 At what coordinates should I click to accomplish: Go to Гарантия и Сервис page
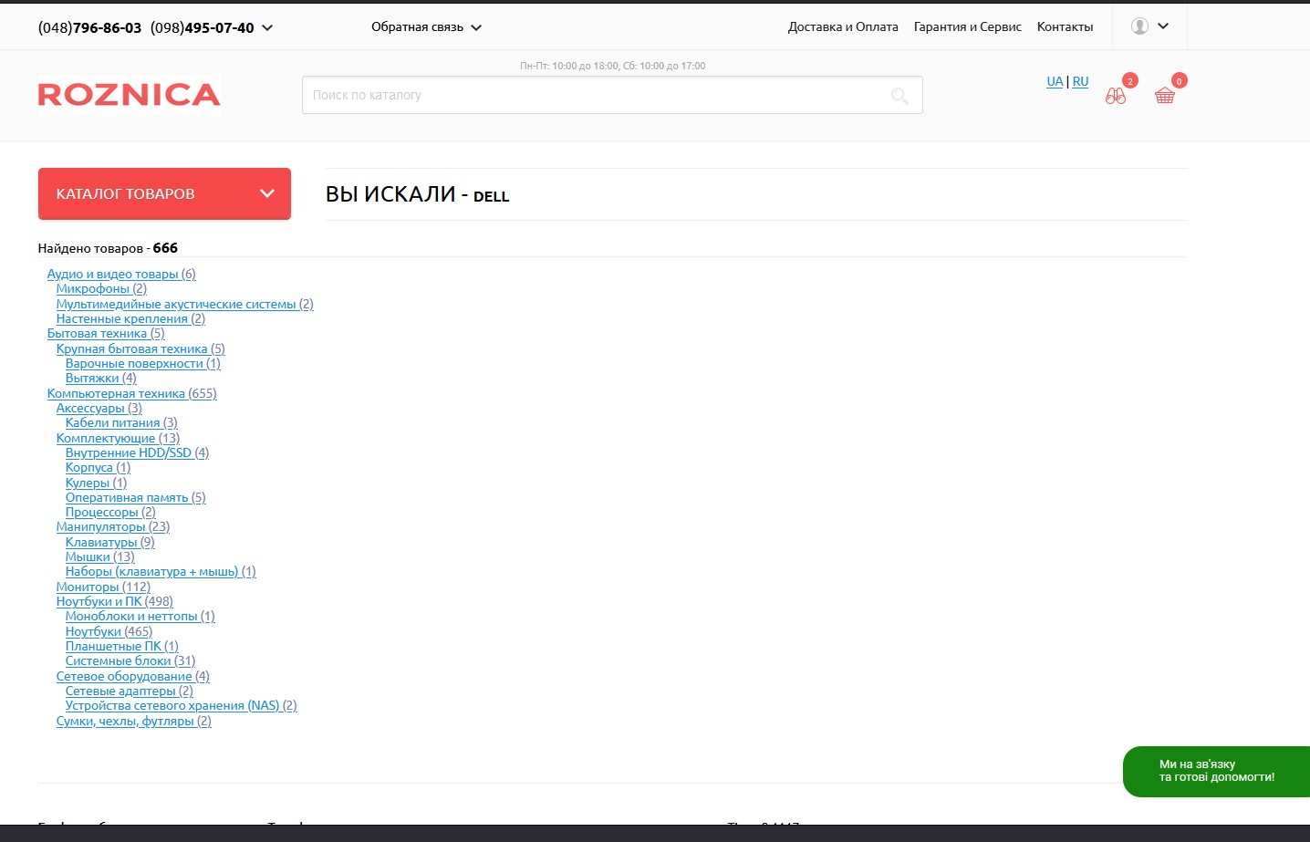point(967,27)
